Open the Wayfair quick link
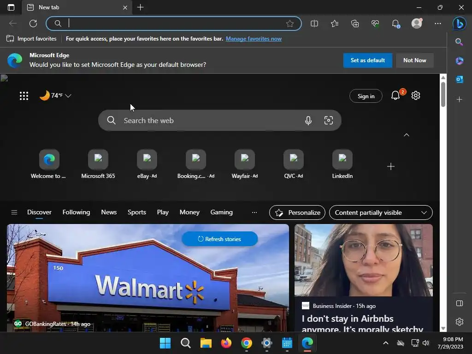The height and width of the screenshot is (354, 472). (244, 165)
